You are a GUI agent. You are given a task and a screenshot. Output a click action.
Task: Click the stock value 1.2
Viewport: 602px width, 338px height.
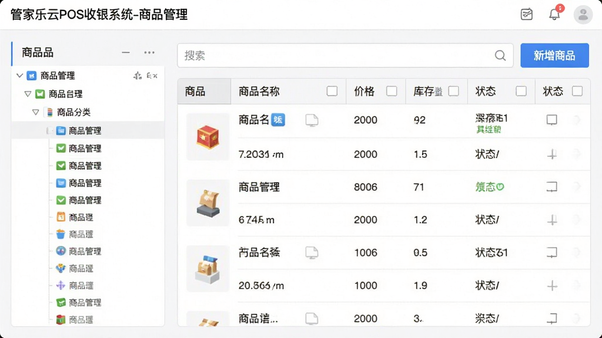(420, 220)
